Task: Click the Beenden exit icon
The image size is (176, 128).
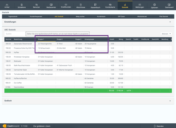Action: (x=155, y=126)
